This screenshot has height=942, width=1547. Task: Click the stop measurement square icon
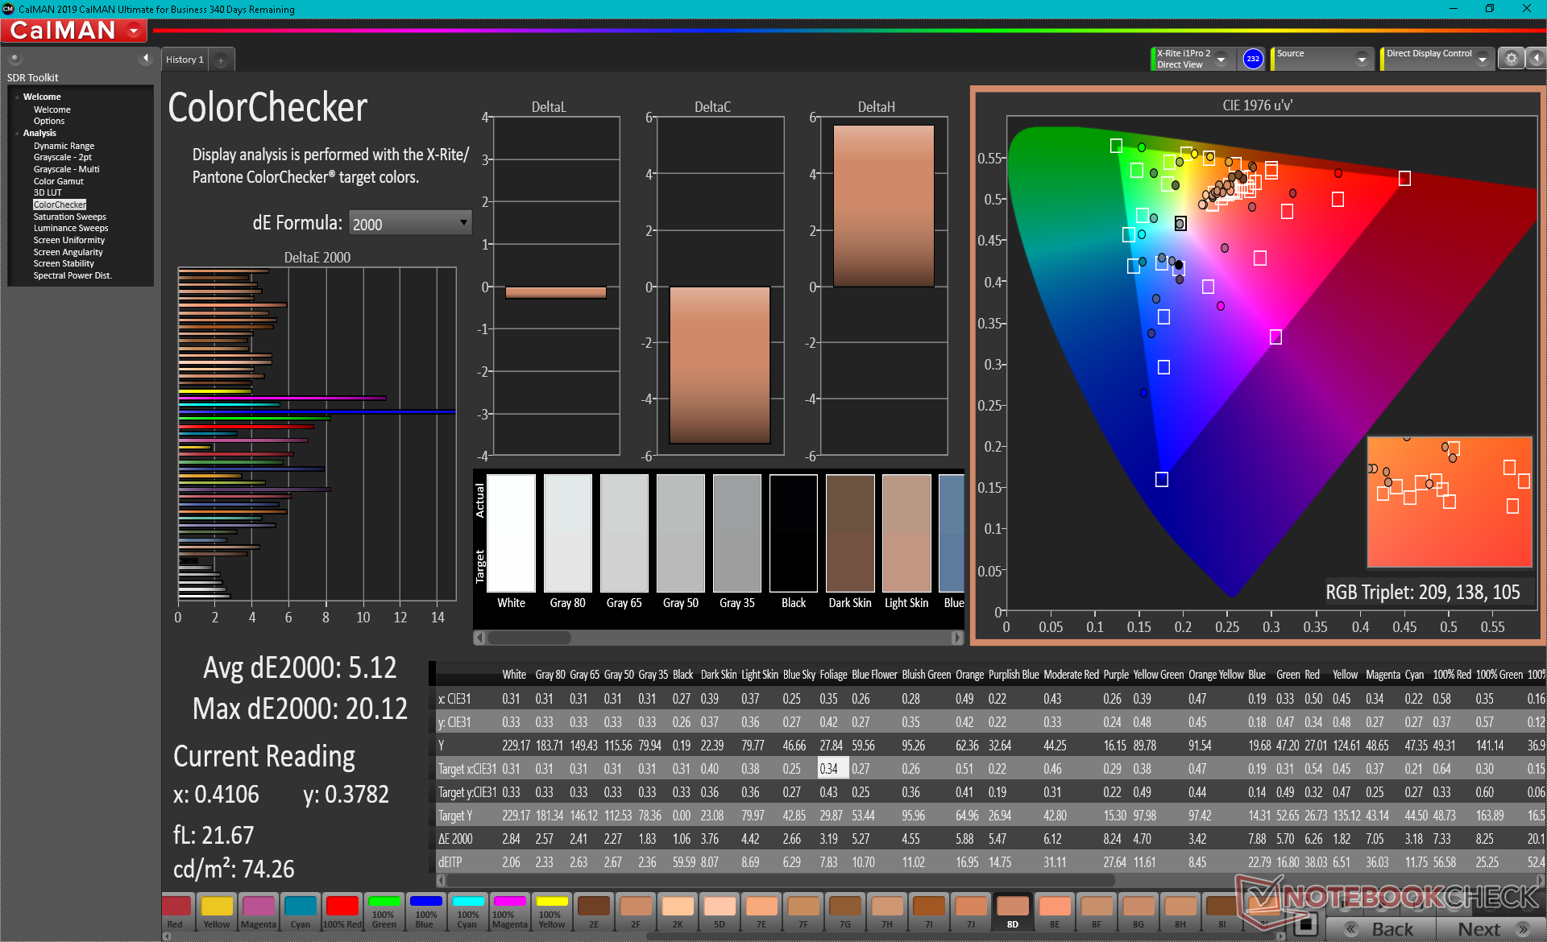[x=1305, y=924]
